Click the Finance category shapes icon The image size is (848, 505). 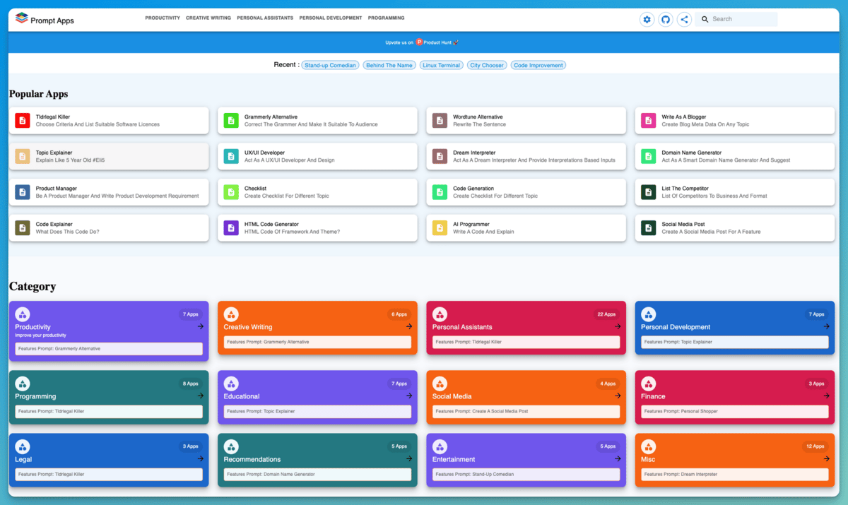(x=648, y=384)
